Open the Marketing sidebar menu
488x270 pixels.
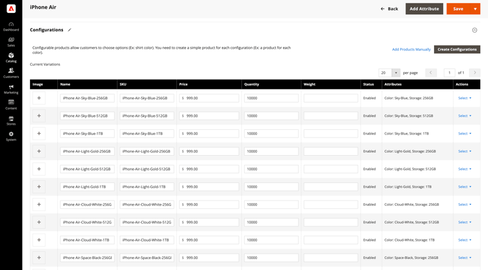point(11,90)
